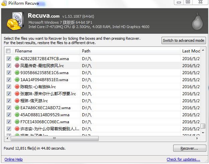Image resolution: width=209 pixels, height=164 pixels.
Task: Uncheck 45AD8881148D9529.wma checkbox
Action: point(9,115)
